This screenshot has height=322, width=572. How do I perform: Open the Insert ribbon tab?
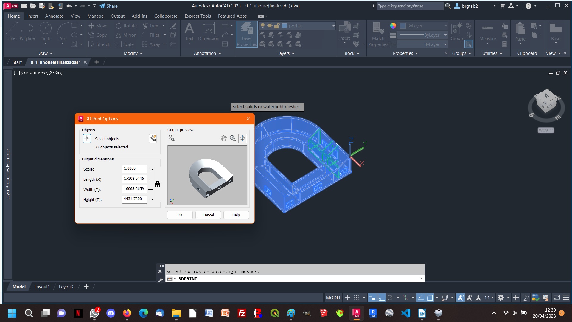pyautogui.click(x=33, y=16)
